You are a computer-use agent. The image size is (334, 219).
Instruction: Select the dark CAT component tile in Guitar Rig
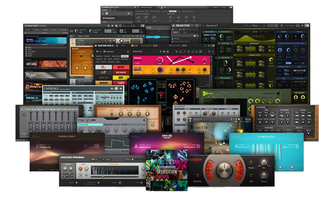[103, 73]
